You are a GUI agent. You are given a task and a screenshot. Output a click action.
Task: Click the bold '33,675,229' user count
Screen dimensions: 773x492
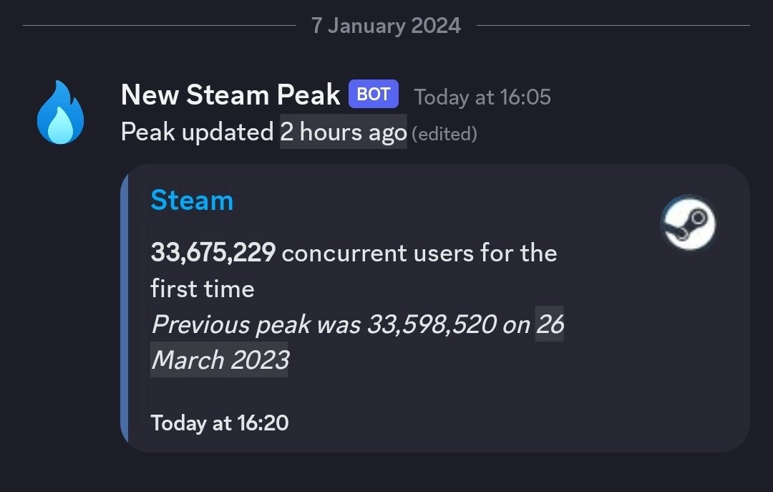pyautogui.click(x=212, y=253)
